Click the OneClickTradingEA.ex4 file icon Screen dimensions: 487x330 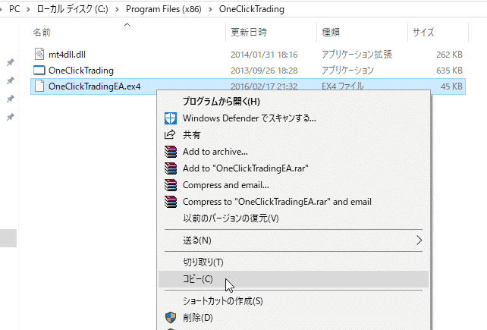pyautogui.click(x=39, y=86)
